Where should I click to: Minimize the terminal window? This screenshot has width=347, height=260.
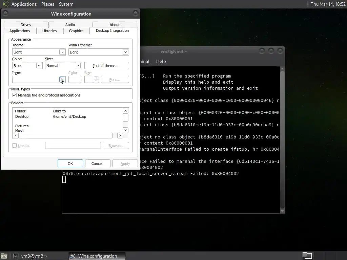[262, 51]
